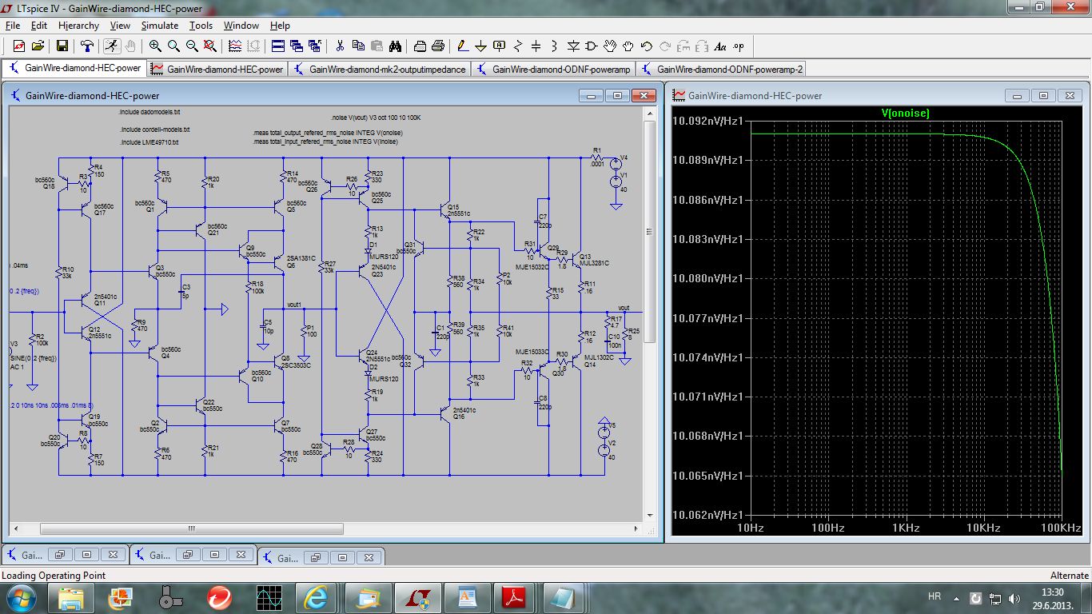The image size is (1092, 614).
Task: Click the Zoom Out magnifier icon
Action: tap(192, 46)
